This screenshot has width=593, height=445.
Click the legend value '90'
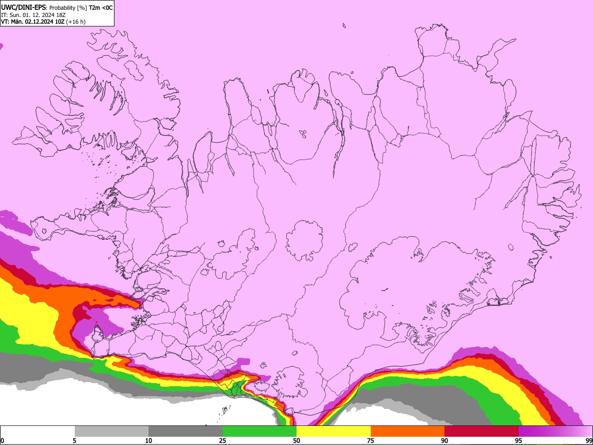coord(444,441)
